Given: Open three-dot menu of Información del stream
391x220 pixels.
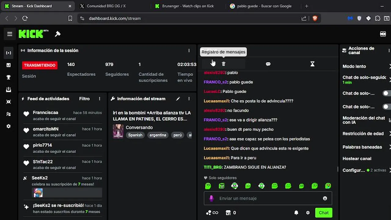Looking at the screenshot, I should 189,99.
